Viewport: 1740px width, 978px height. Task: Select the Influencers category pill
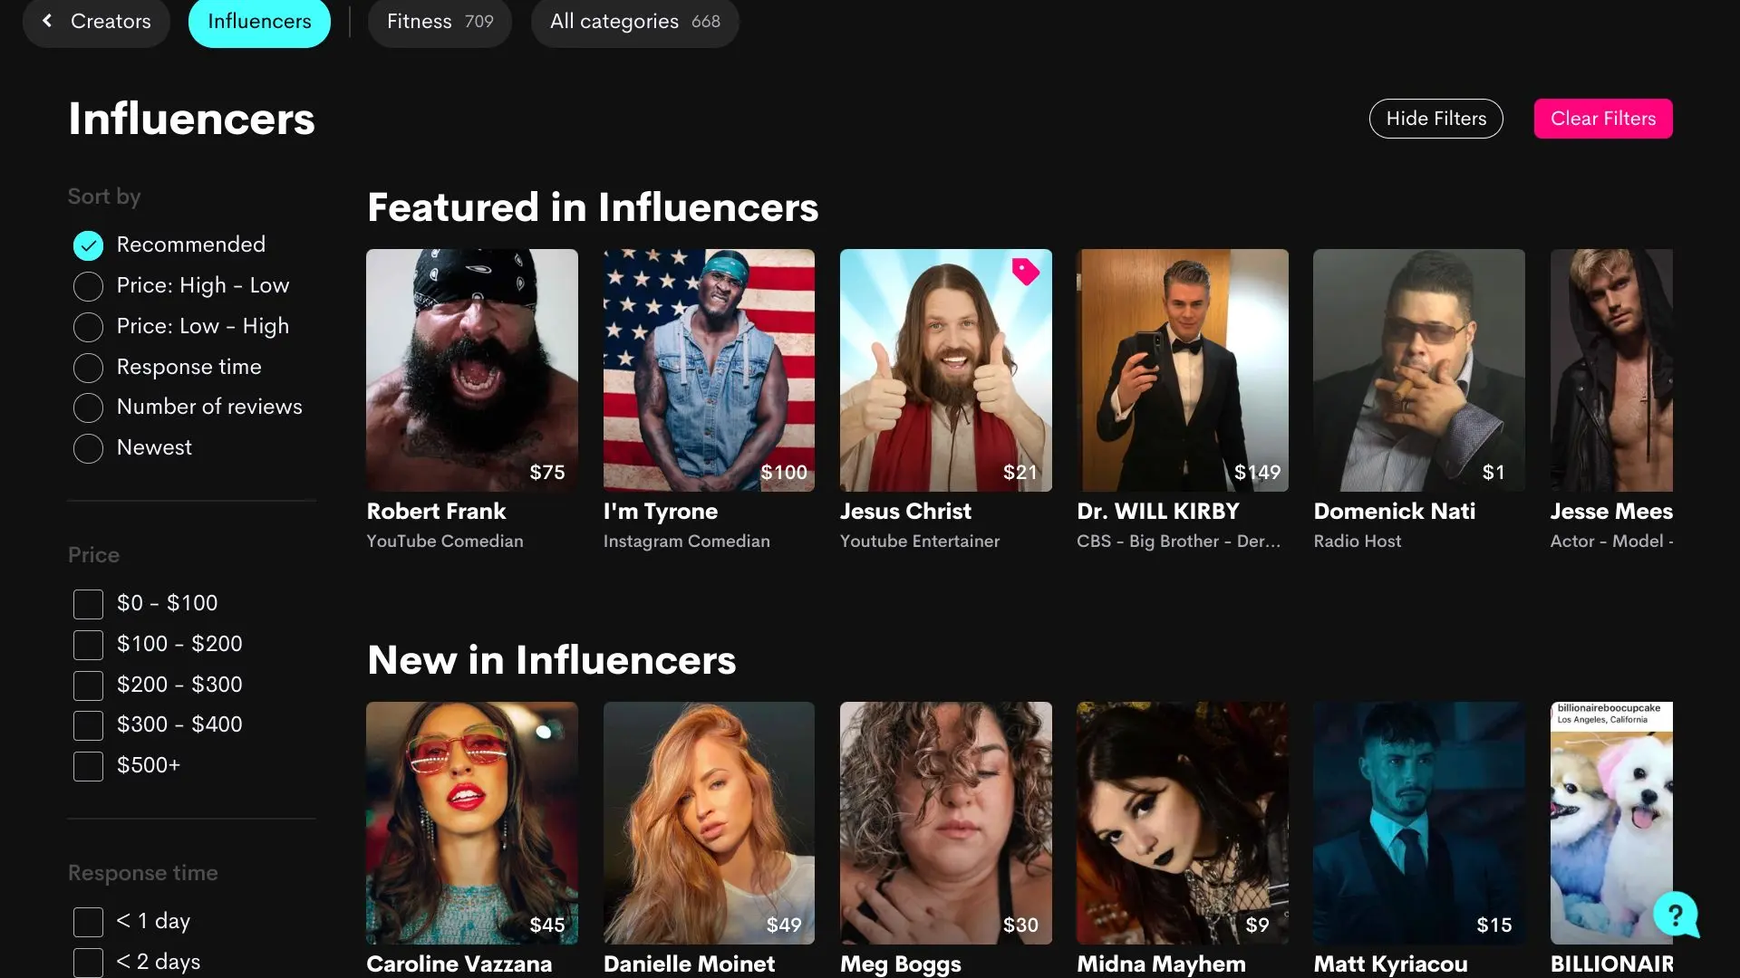click(x=259, y=22)
